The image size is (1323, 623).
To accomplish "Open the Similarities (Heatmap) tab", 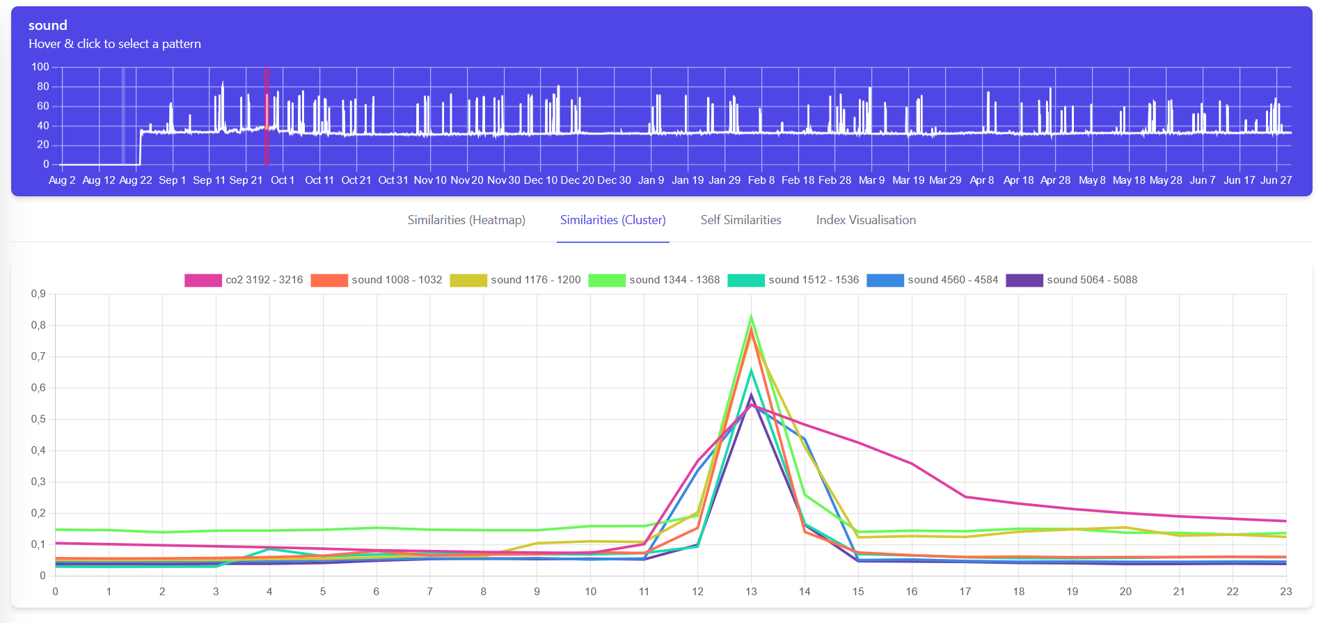I will click(x=466, y=220).
